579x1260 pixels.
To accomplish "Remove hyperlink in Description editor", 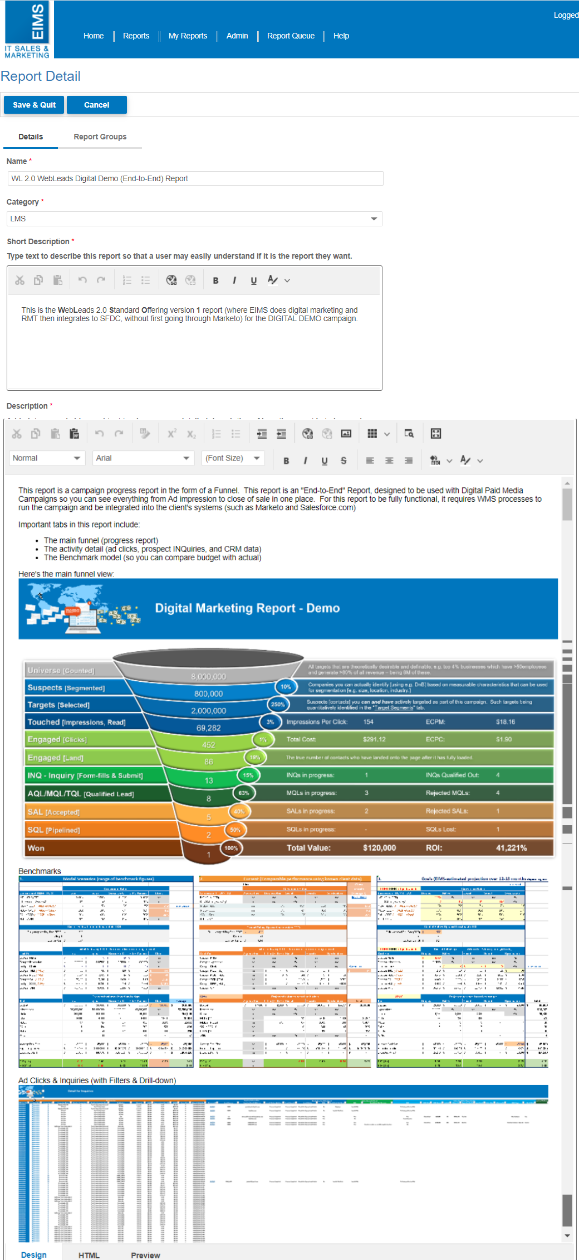I will [x=327, y=434].
